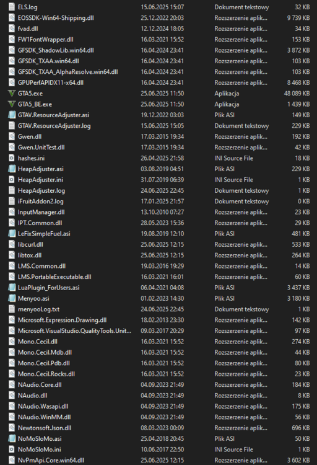Click the 48 089 KB size of GTA5.exe

point(297,94)
